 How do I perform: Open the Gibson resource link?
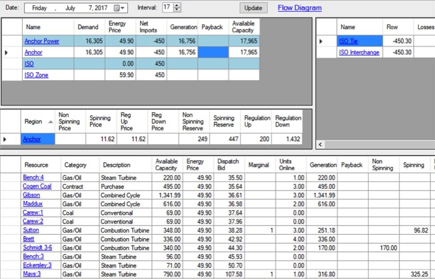pyautogui.click(x=31, y=195)
